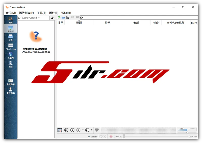202x143 pixels.
Task: Show the song info (曲目信息) tab
Action: pos(11,82)
